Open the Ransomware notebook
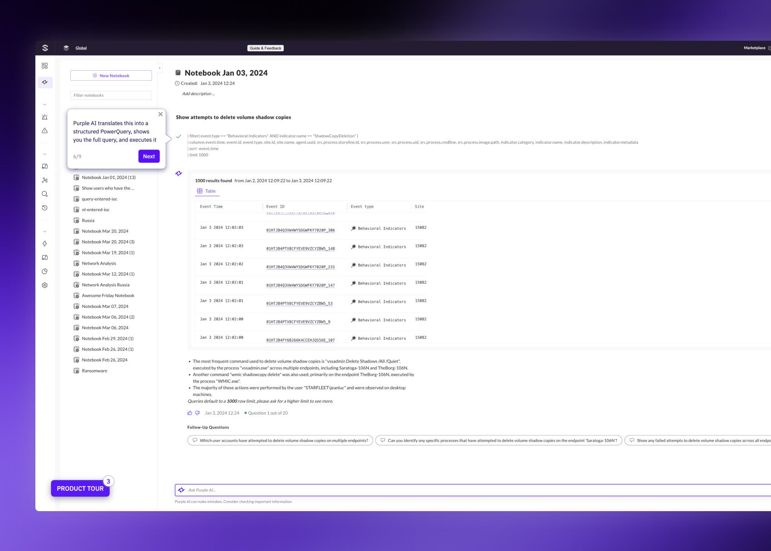771x551 pixels. (94, 371)
